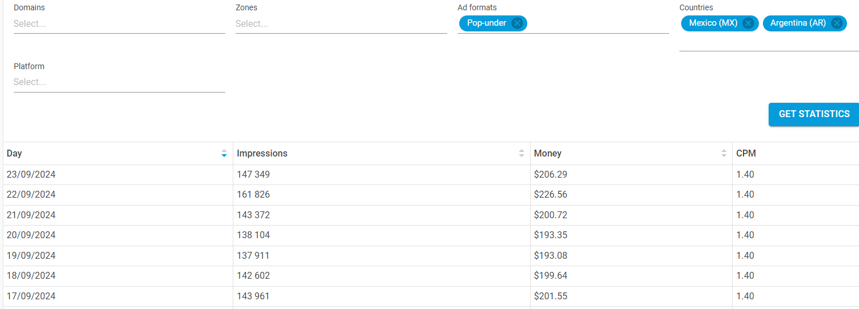Image resolution: width=859 pixels, height=309 pixels.
Task: Sort table by Impressions column arrows
Action: coord(522,154)
